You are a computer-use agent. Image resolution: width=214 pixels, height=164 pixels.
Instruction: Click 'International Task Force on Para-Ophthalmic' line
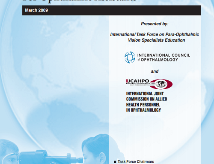[x=155, y=34]
